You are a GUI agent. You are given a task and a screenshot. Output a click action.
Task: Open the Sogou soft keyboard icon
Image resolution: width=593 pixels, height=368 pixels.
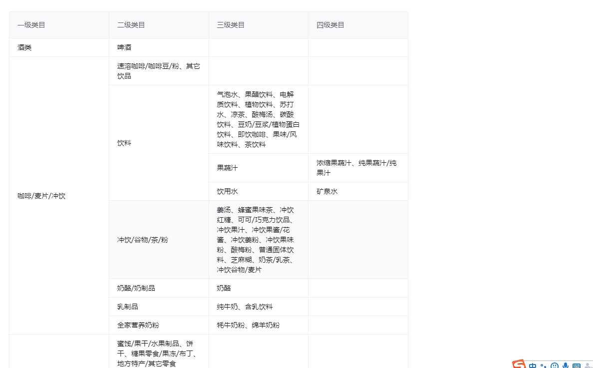pos(577,366)
